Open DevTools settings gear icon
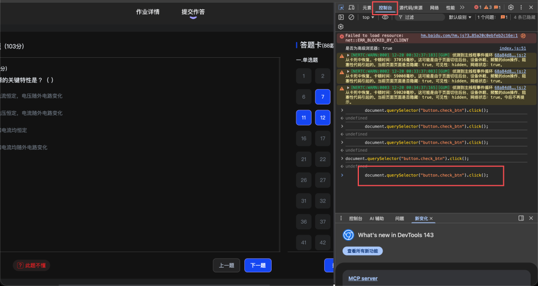The height and width of the screenshot is (286, 538). click(511, 7)
